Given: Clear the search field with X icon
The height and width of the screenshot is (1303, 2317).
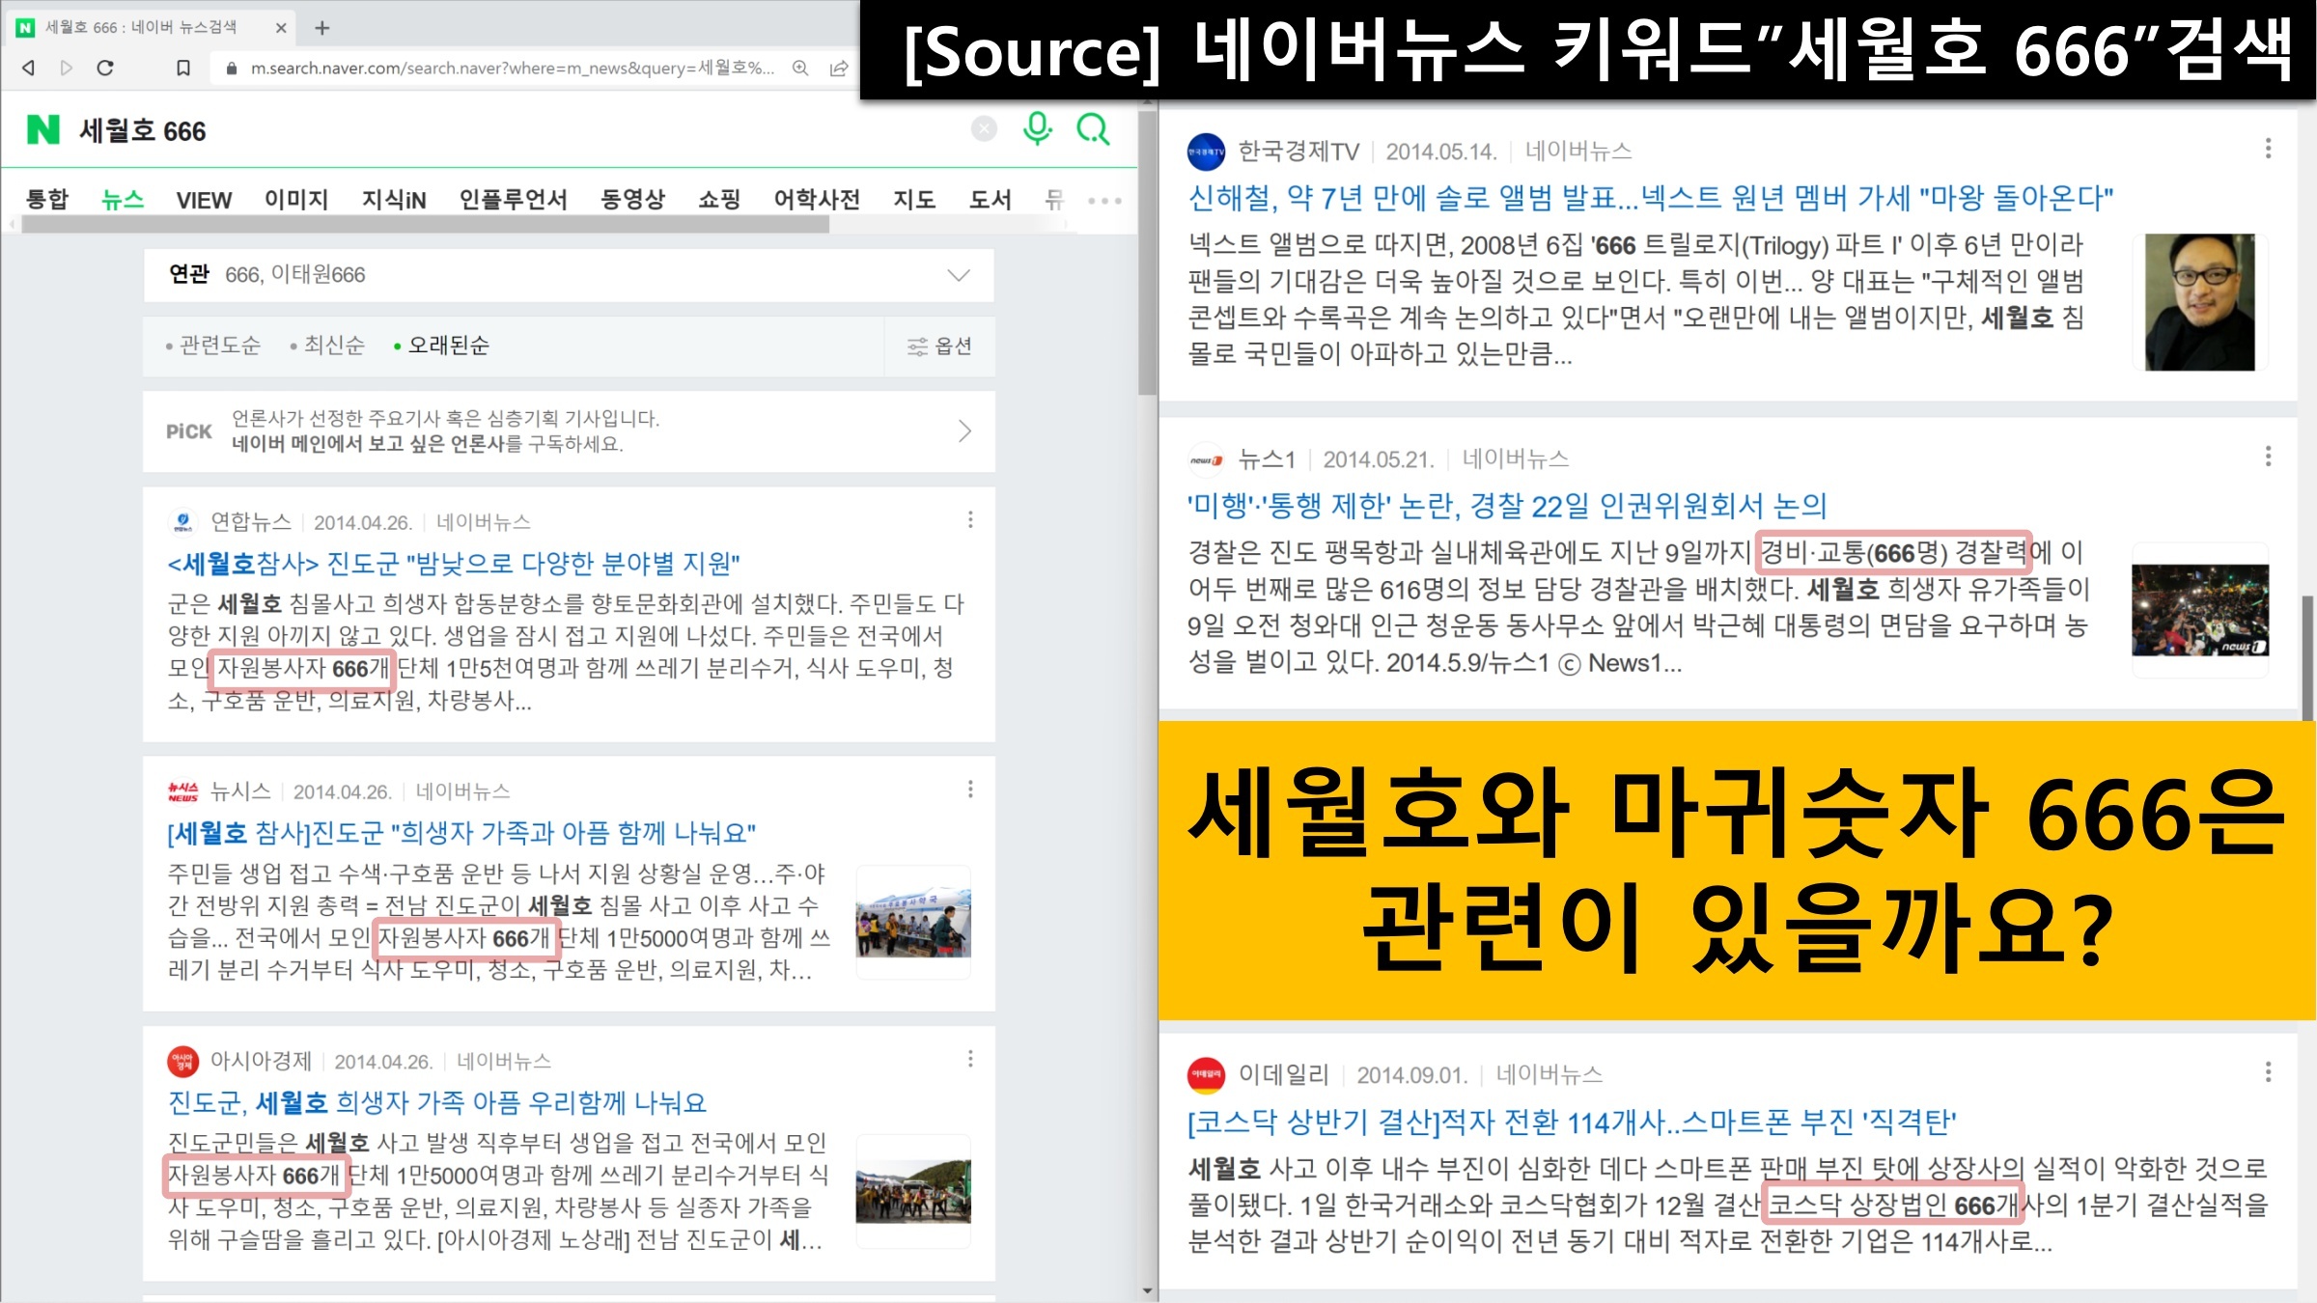Looking at the screenshot, I should pyautogui.click(x=984, y=128).
